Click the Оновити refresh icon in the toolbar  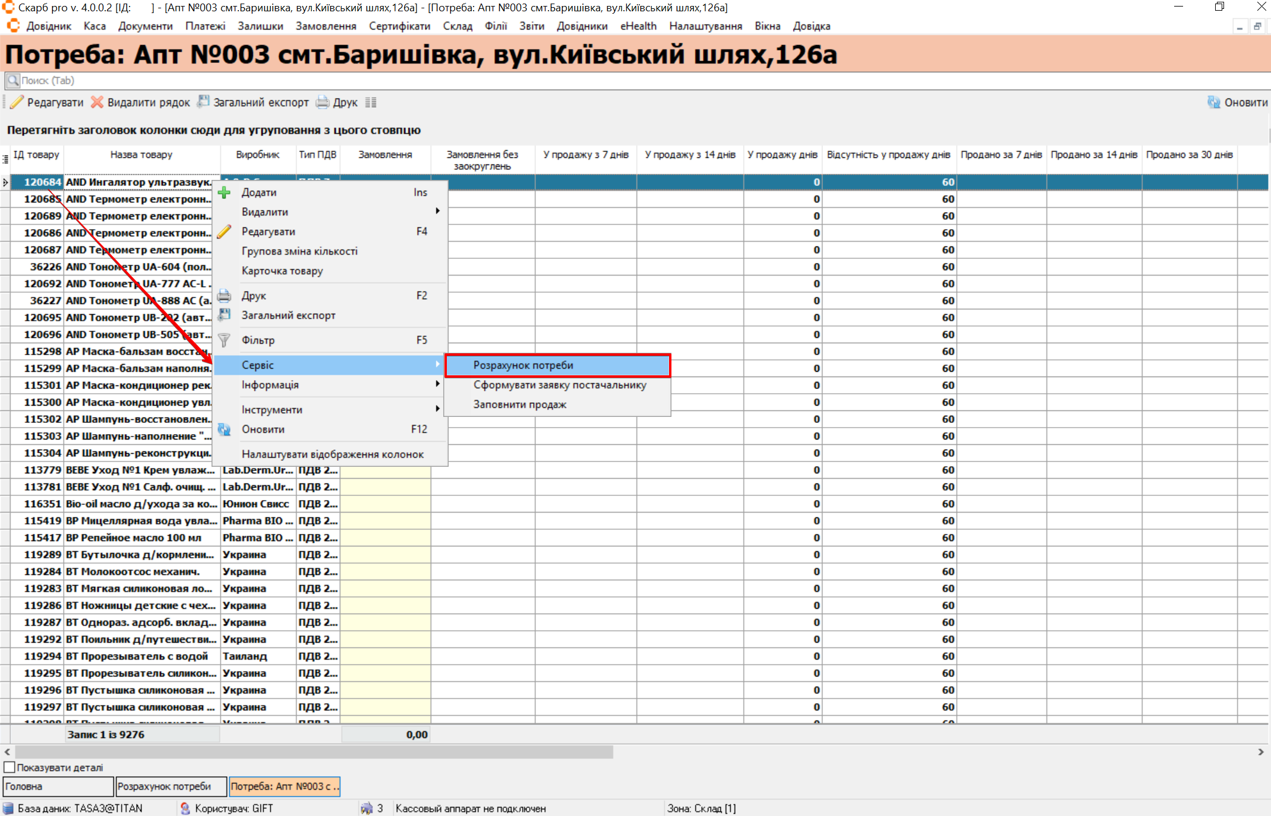1213,102
